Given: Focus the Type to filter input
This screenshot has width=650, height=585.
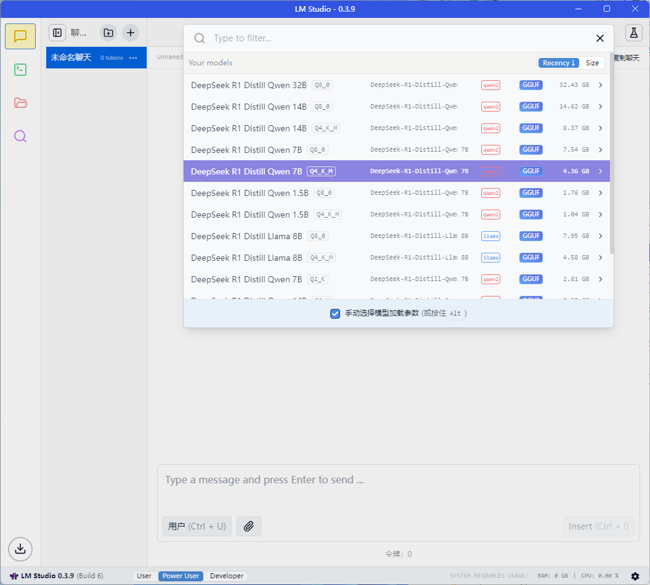Looking at the screenshot, I should pyautogui.click(x=398, y=38).
